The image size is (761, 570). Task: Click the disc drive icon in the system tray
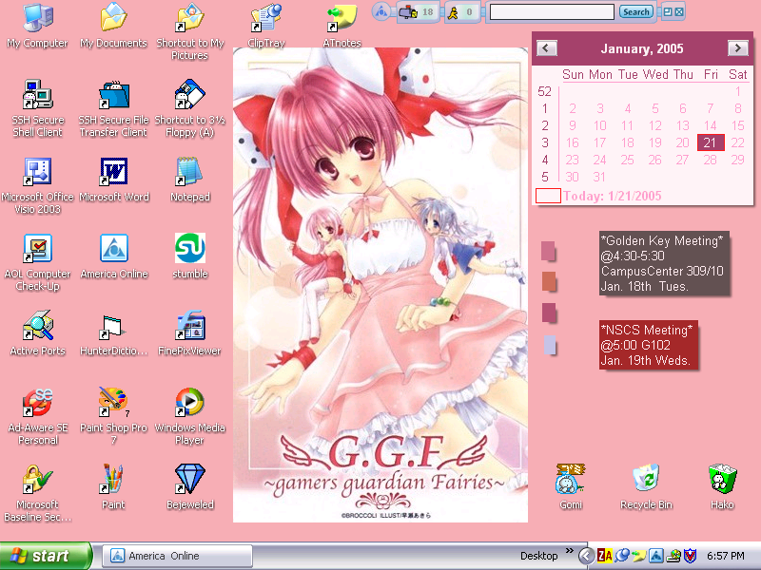[673, 556]
